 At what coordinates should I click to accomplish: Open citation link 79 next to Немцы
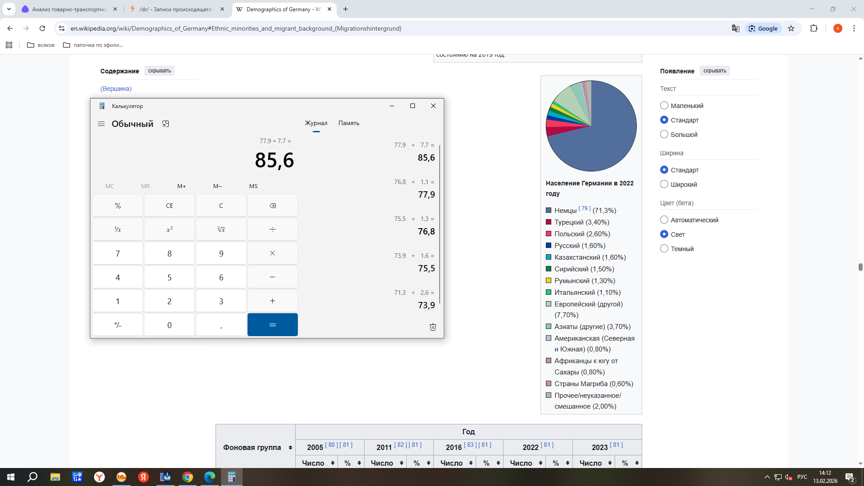(x=584, y=208)
